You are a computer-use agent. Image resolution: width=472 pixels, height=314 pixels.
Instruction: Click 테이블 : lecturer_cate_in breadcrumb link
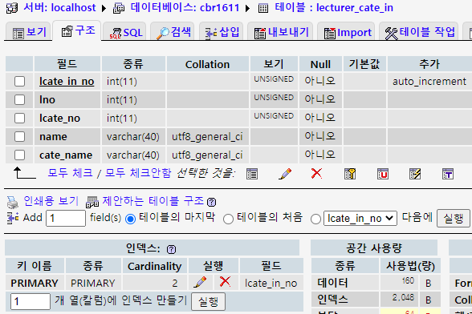334,7
